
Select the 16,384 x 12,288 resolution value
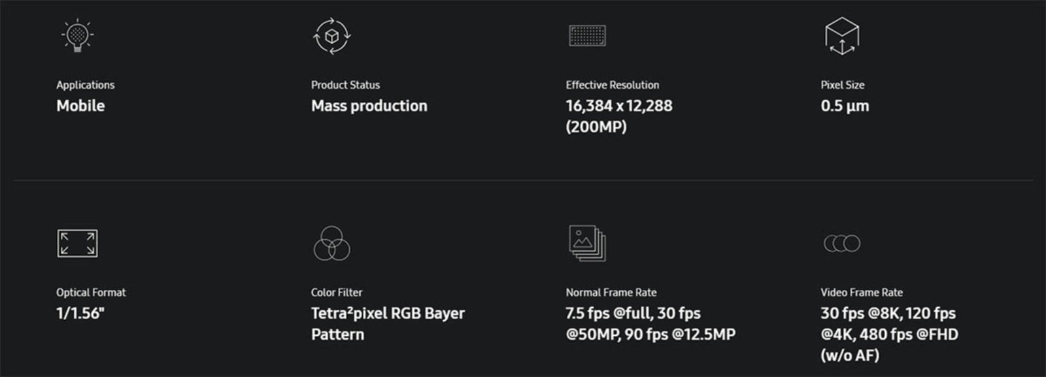click(618, 106)
